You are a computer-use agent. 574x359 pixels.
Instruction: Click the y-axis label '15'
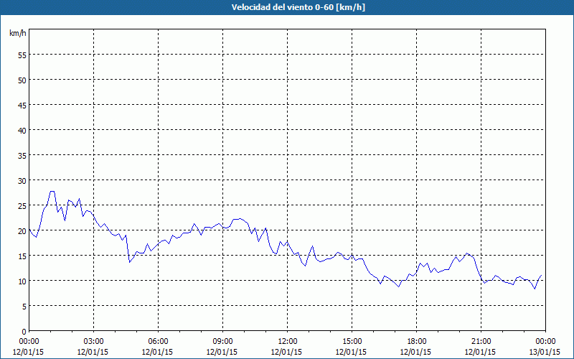(x=22, y=256)
